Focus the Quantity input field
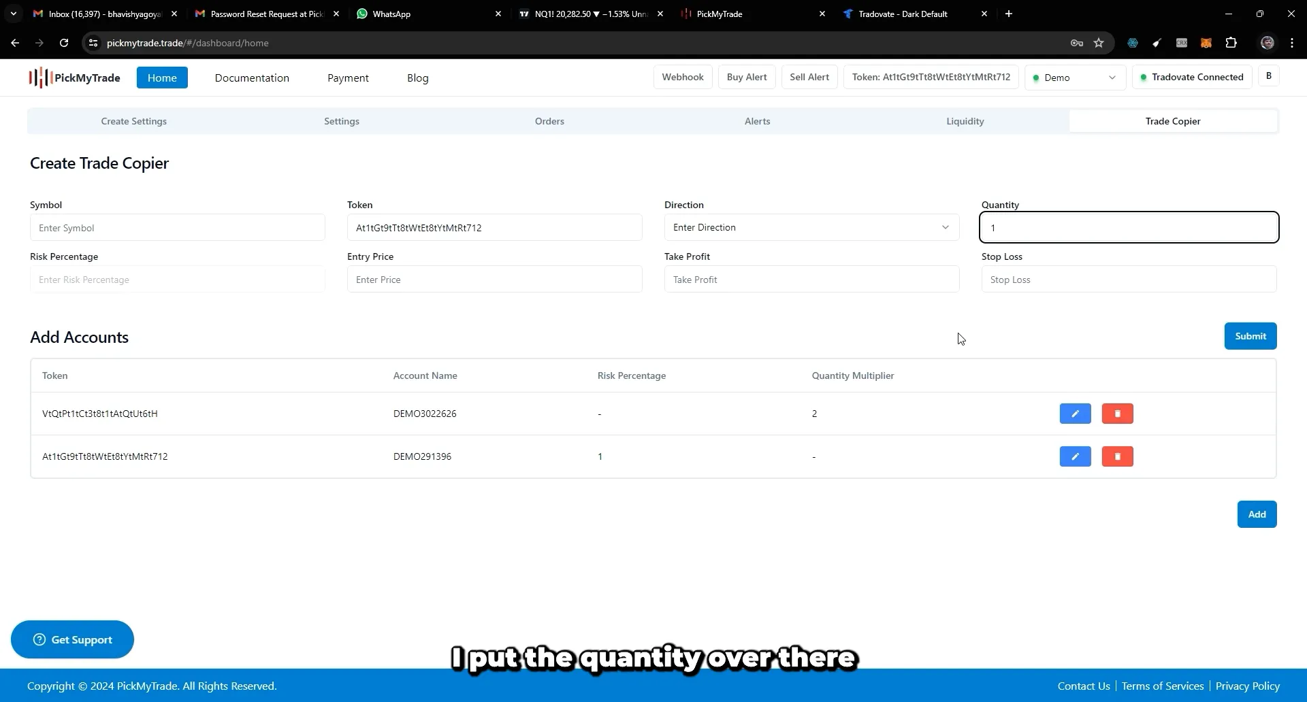The image size is (1307, 702). tap(1129, 227)
